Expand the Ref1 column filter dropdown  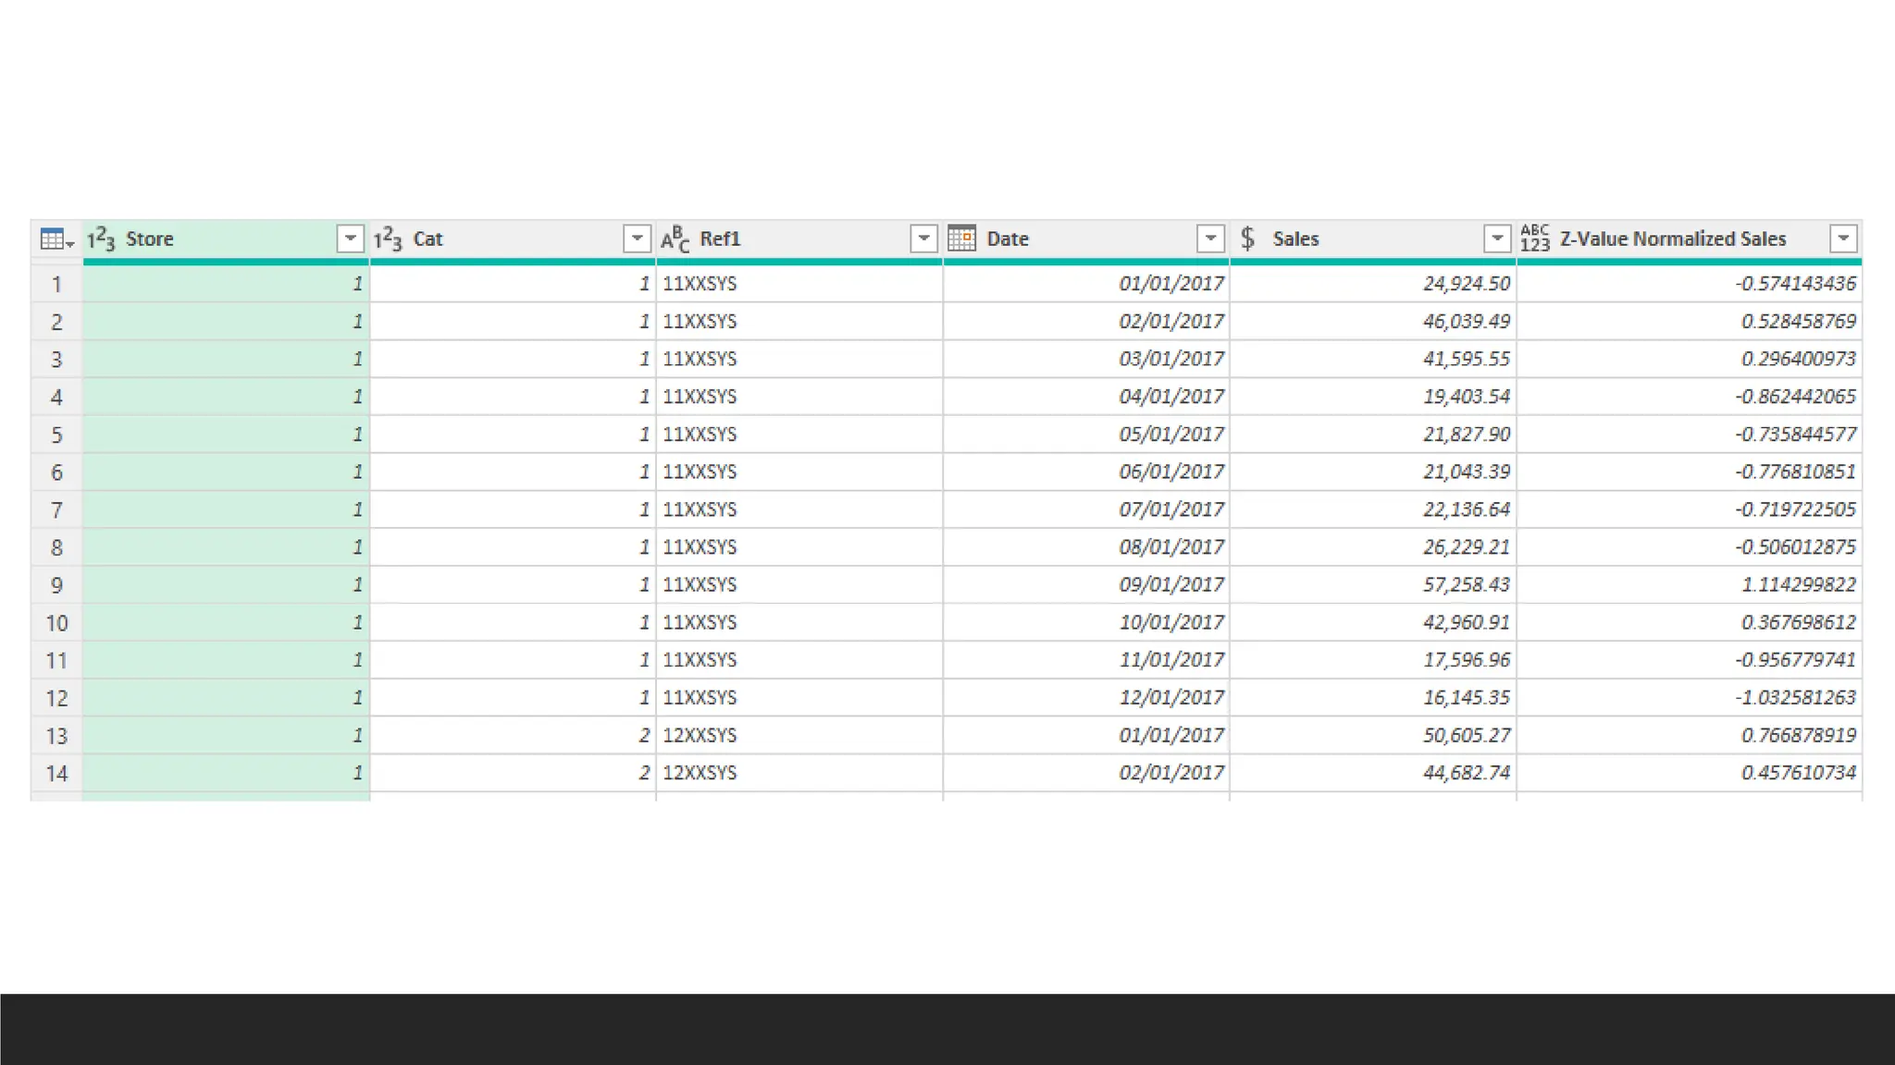923,239
